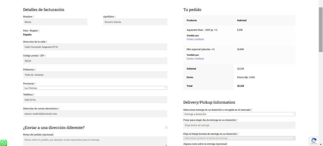Pick a delivery date in Elige fecha field
Screen dimensions: 323x146
pos(239,125)
